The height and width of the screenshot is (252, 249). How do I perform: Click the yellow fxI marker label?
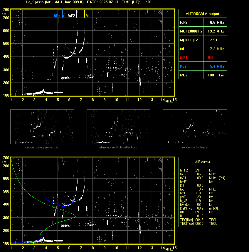(x=88, y=16)
